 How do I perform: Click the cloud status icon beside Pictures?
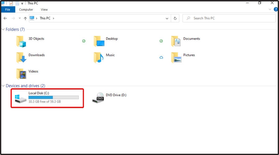coord(161,57)
